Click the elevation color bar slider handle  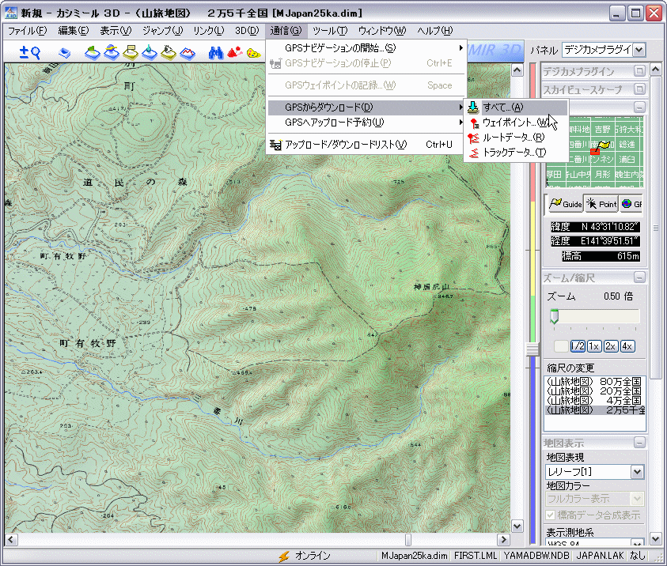pyautogui.click(x=532, y=349)
